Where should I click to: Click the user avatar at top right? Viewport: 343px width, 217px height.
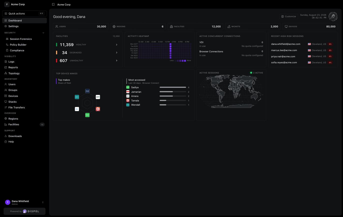point(333,16)
